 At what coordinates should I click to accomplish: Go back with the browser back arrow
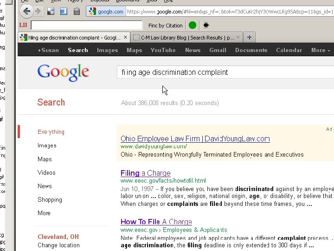click(26, 11)
